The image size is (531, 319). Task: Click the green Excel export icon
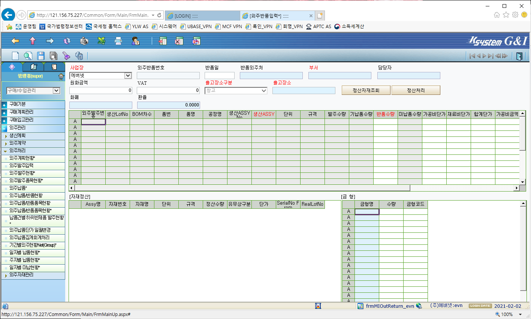[x=101, y=41]
